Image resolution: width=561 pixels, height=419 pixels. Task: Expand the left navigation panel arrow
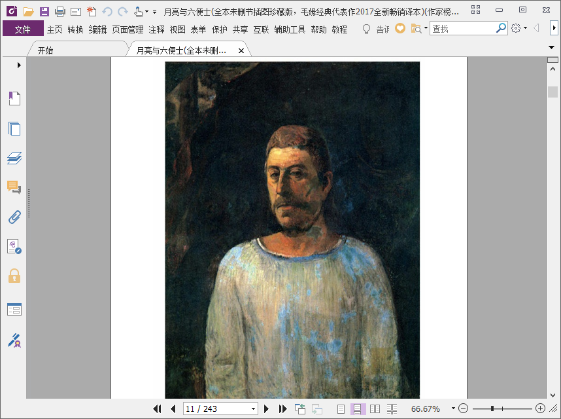point(19,65)
